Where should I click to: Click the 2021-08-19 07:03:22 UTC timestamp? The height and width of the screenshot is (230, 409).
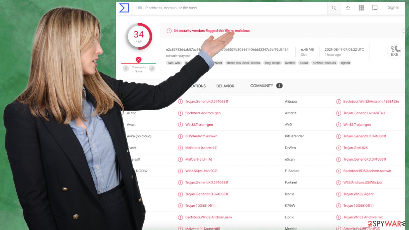pos(344,50)
